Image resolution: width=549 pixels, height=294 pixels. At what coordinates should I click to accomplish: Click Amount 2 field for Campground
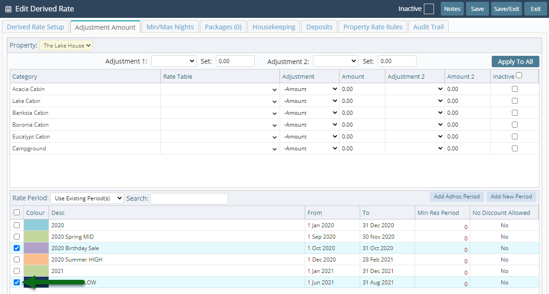[467, 149]
